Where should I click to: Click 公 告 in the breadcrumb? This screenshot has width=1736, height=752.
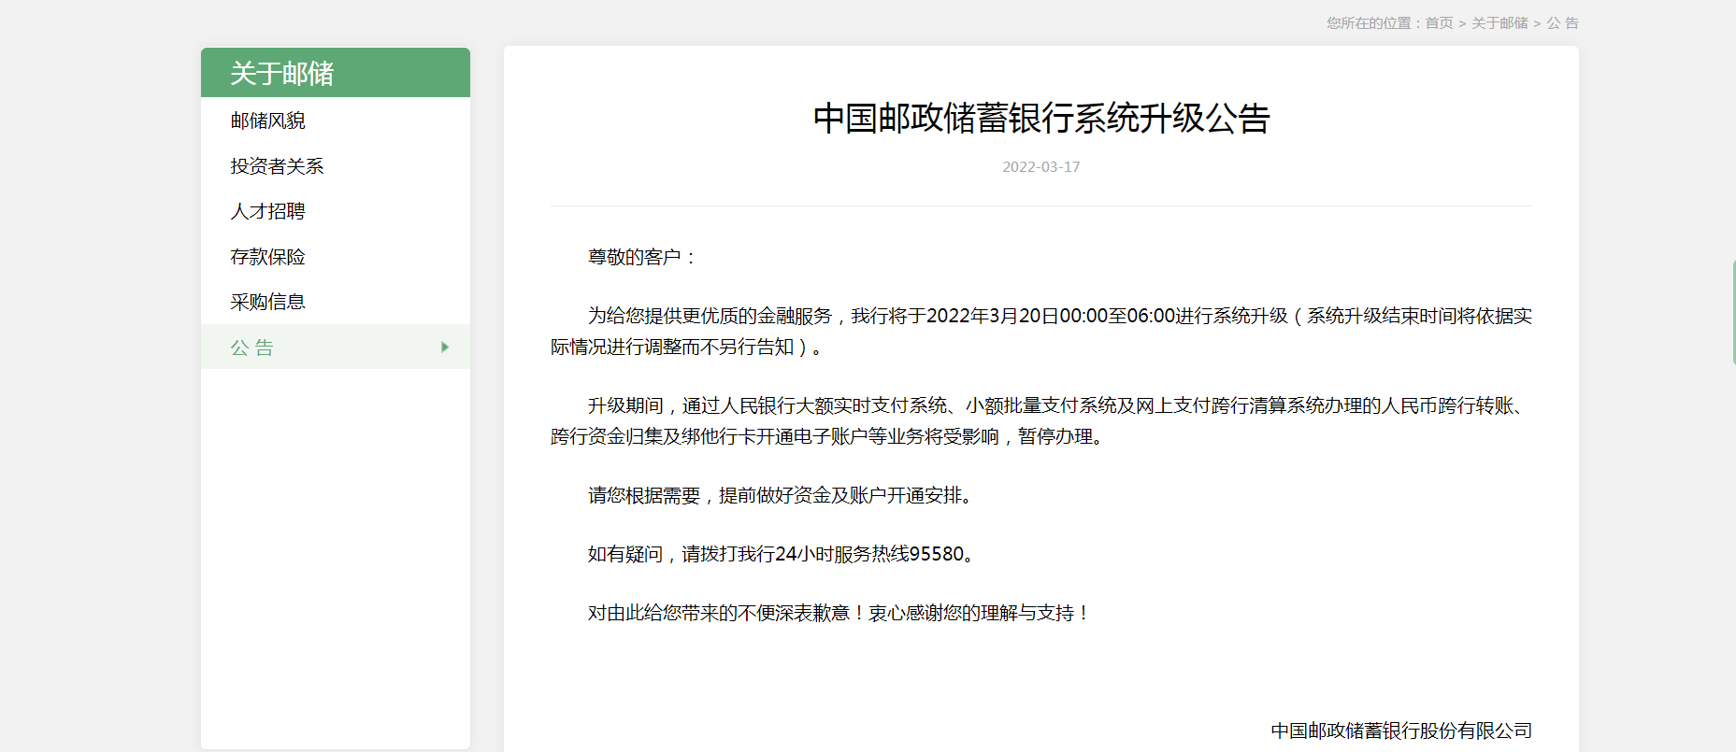[x=1562, y=23]
